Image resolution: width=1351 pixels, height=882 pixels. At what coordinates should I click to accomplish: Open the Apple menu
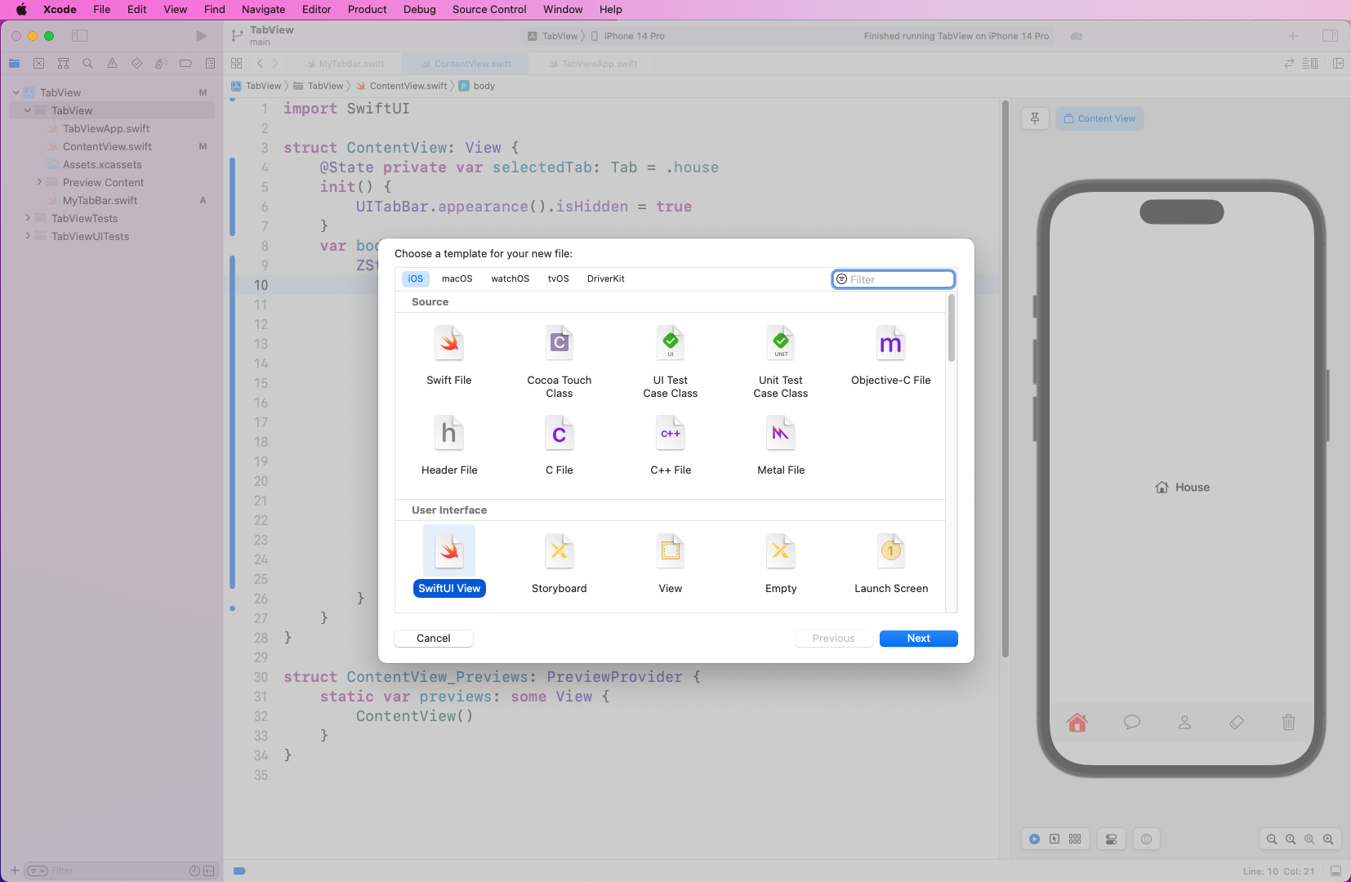click(21, 10)
